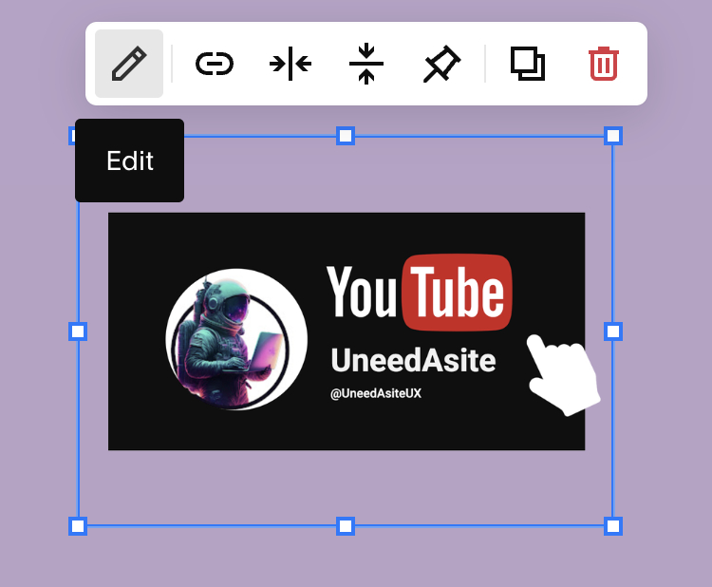The height and width of the screenshot is (587, 712).
Task: Center the element vertically
Action: [x=366, y=64]
